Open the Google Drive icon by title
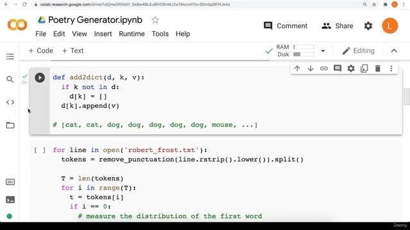410x230 pixels. click(x=42, y=20)
